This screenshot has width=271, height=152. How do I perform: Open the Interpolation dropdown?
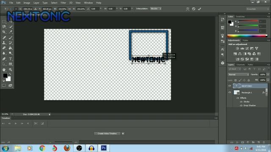point(156,8)
